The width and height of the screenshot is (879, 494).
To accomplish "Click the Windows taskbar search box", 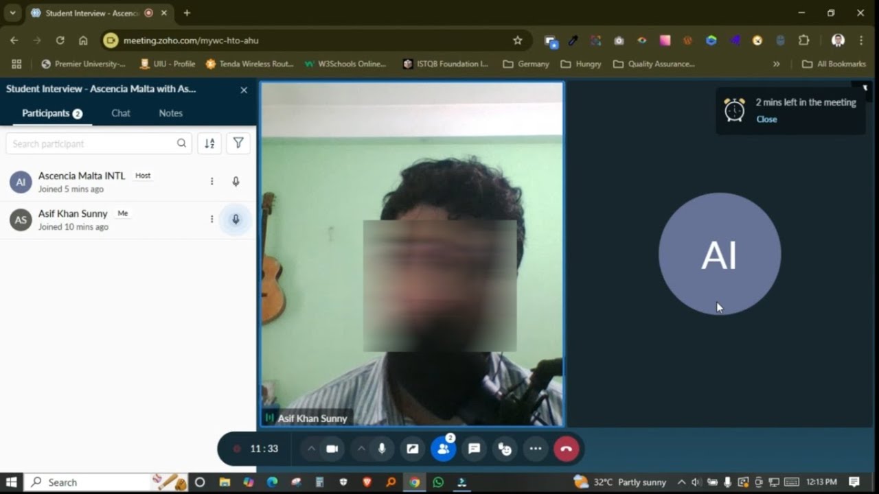I will (106, 482).
